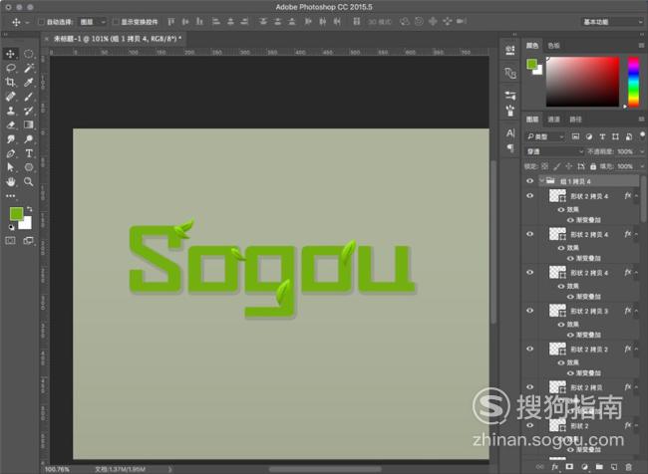Click the fx add layer style button

click(555, 467)
